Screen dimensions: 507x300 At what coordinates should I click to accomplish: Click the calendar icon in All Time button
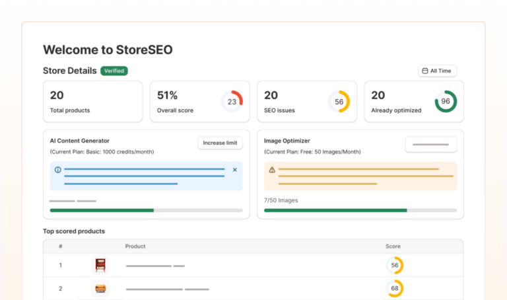click(x=425, y=71)
